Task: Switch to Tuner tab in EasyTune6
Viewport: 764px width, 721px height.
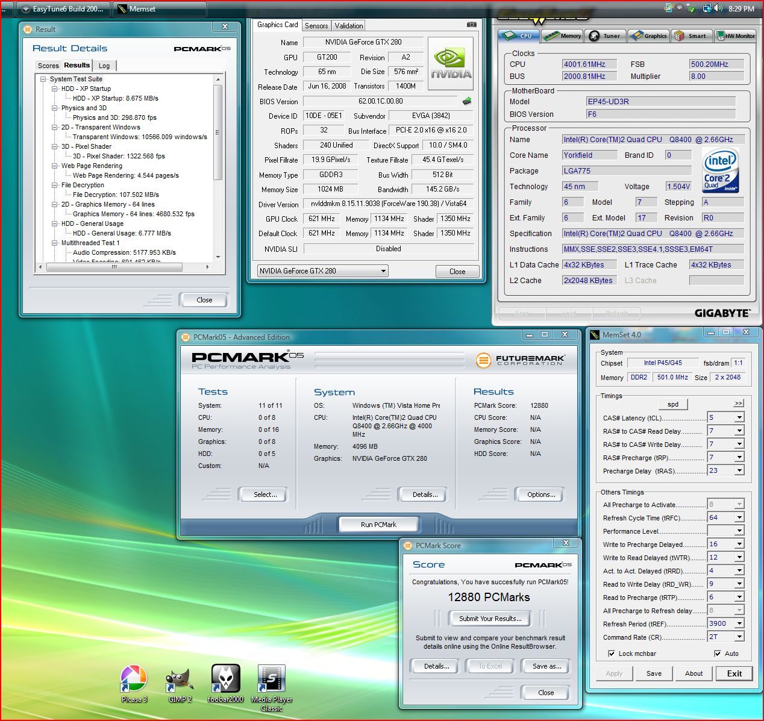Action: pos(605,36)
